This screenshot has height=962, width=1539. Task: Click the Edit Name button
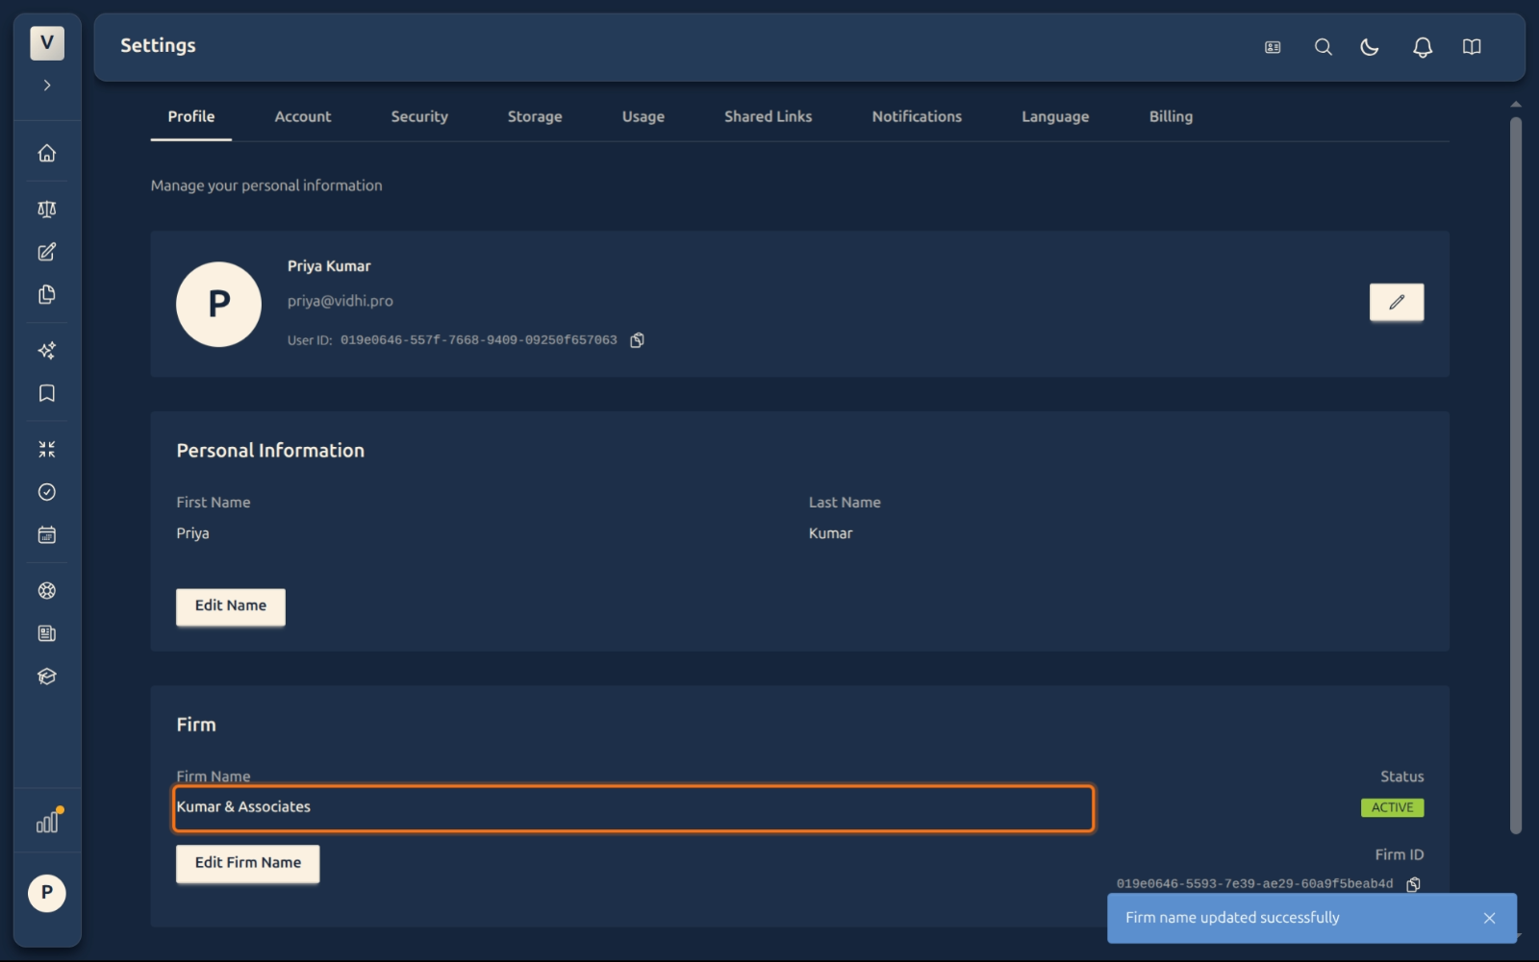(x=231, y=606)
